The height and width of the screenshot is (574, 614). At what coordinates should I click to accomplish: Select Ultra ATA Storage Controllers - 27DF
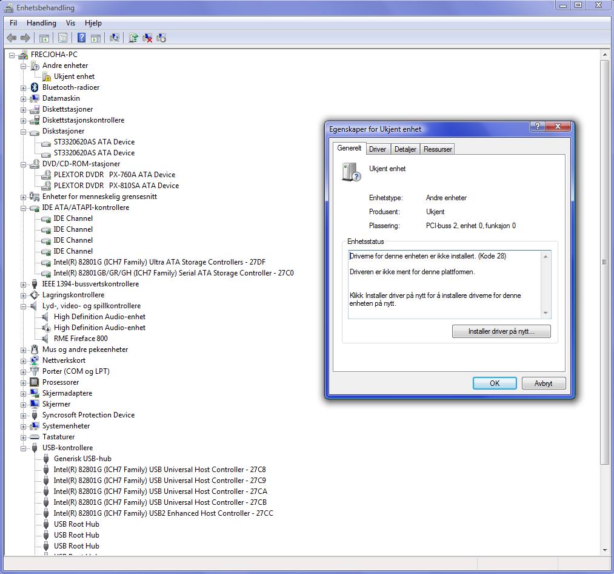(159, 262)
